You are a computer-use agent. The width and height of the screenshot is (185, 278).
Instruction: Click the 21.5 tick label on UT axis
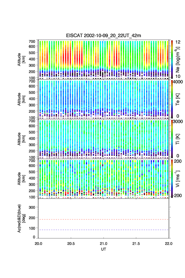(136, 243)
